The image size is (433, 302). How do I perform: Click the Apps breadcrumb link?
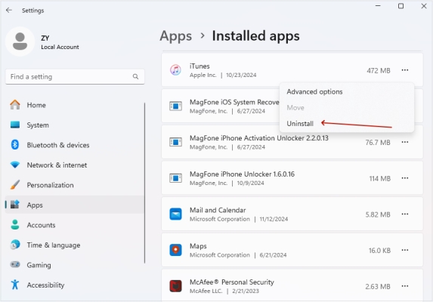pos(175,36)
